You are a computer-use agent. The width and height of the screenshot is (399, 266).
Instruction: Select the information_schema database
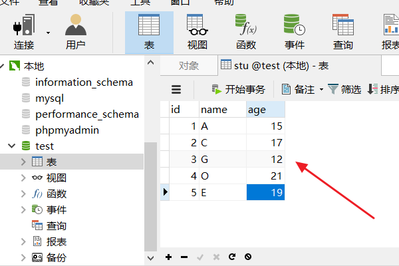(84, 82)
